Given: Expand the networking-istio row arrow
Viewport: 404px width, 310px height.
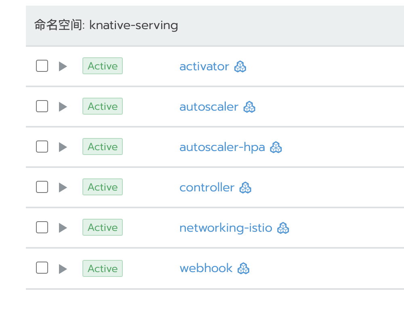Looking at the screenshot, I should pos(63,228).
